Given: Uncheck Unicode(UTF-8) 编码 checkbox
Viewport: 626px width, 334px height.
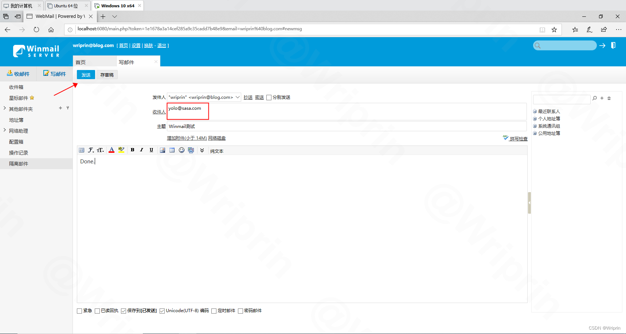Looking at the screenshot, I should (162, 311).
